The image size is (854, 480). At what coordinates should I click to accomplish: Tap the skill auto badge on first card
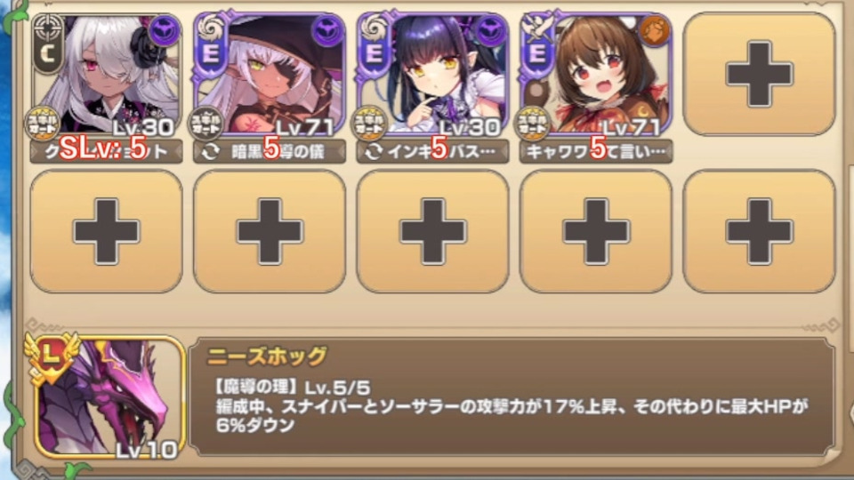pyautogui.click(x=43, y=124)
